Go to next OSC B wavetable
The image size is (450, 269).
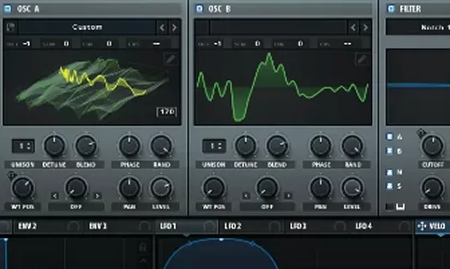click(x=365, y=27)
